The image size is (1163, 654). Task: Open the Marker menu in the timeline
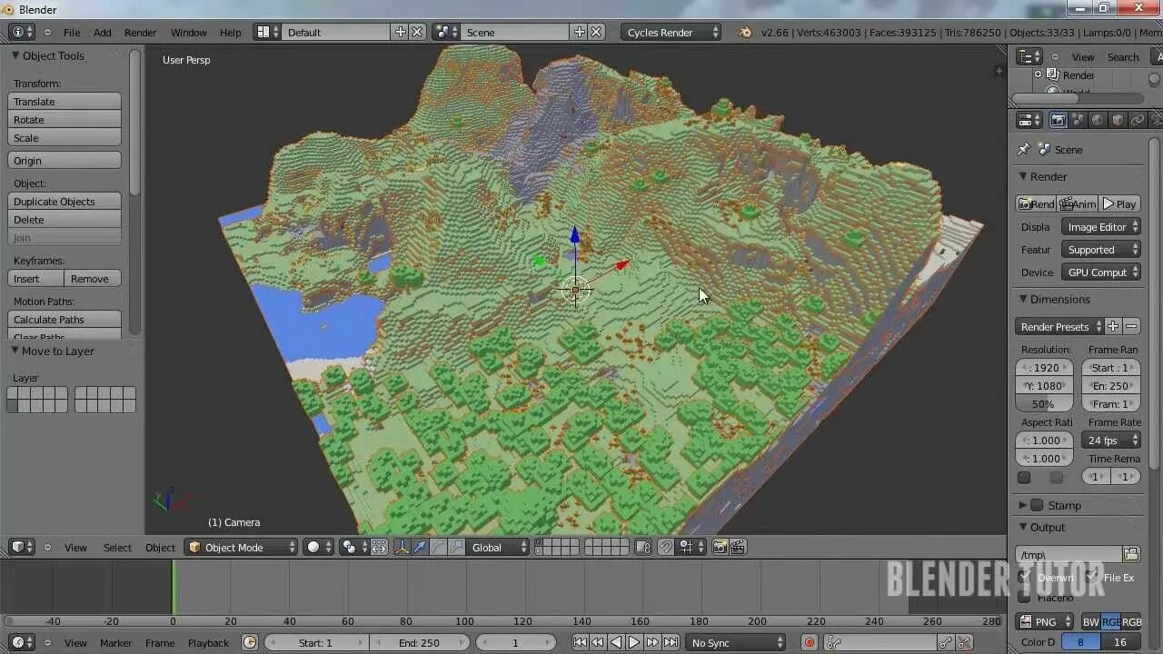(x=115, y=642)
